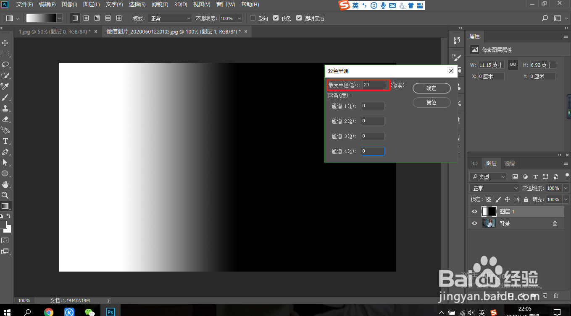Image resolution: width=571 pixels, height=316 pixels.
Task: Hide 图层 1 via eye icon
Action: pos(474,212)
